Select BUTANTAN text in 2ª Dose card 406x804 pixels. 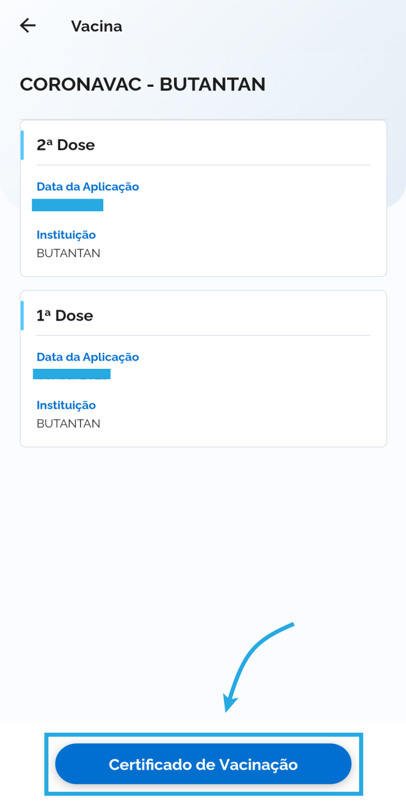[68, 253]
